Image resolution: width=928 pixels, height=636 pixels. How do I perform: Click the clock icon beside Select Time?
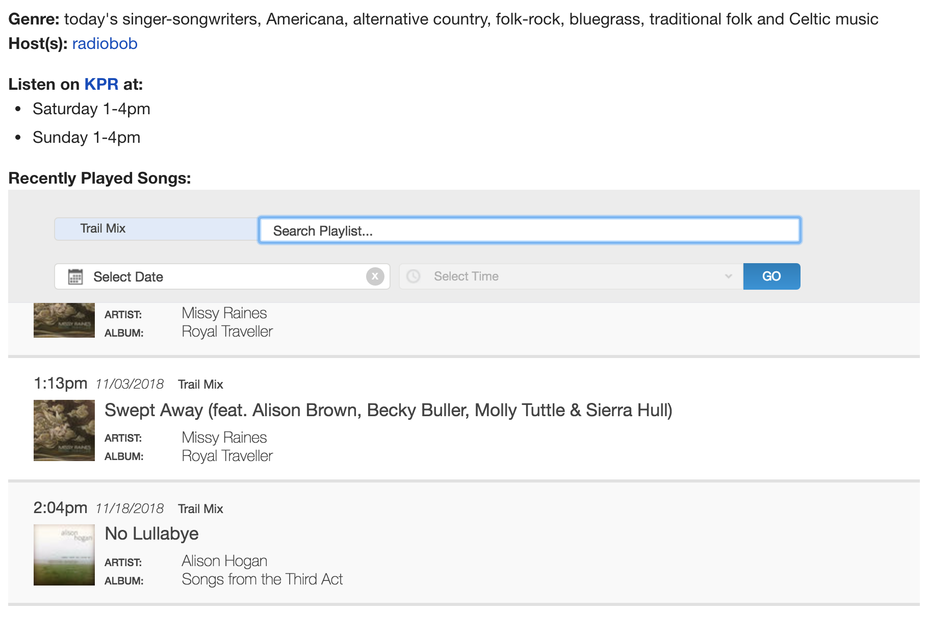(413, 276)
